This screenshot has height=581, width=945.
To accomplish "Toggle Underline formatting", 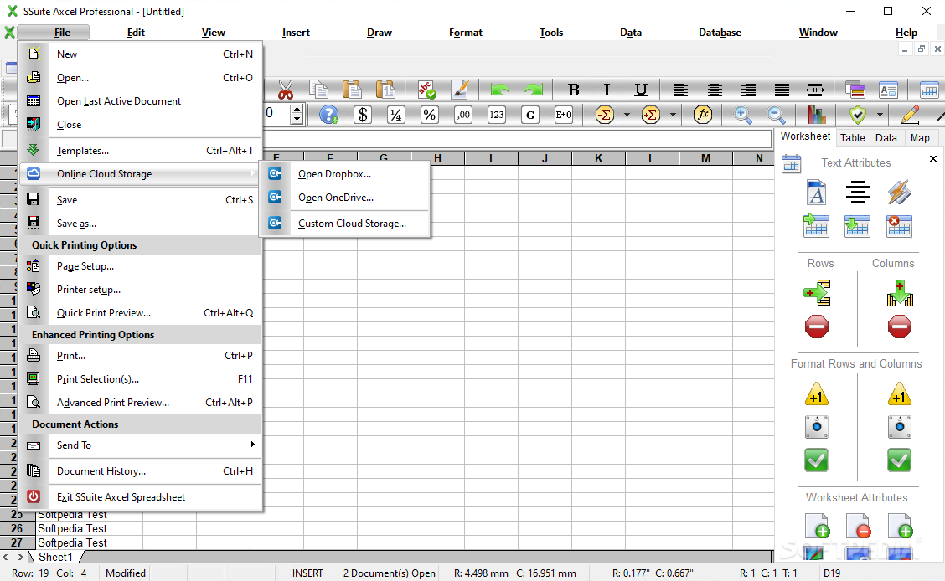I will (x=641, y=90).
